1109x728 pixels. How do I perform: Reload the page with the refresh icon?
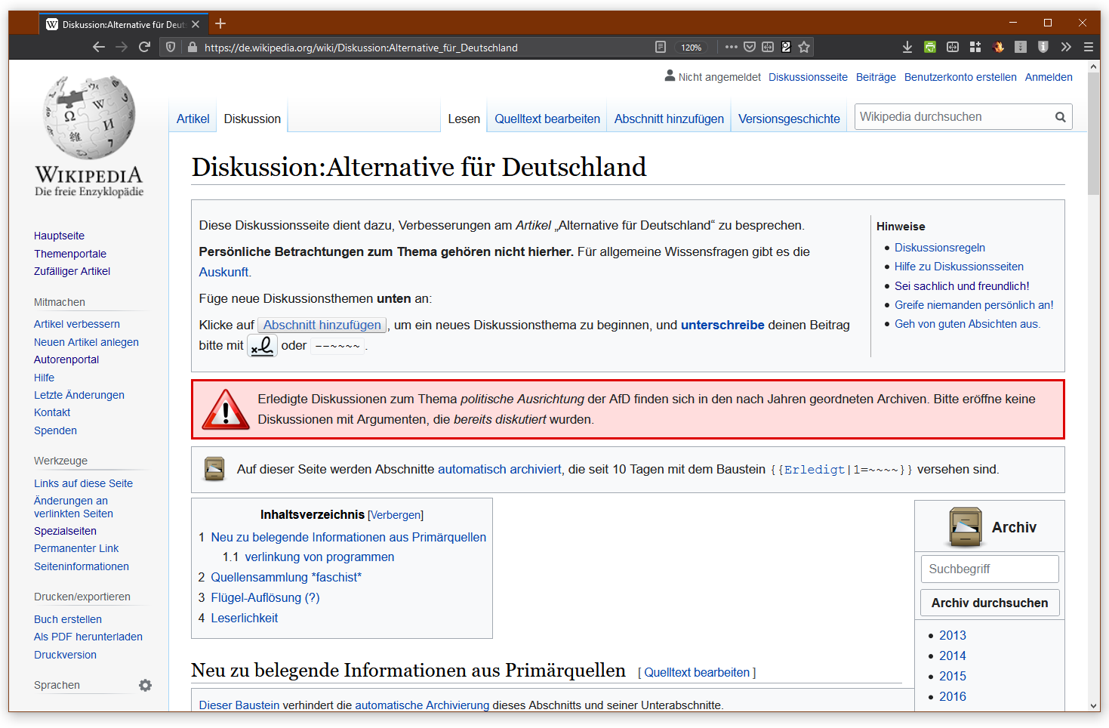coord(145,47)
